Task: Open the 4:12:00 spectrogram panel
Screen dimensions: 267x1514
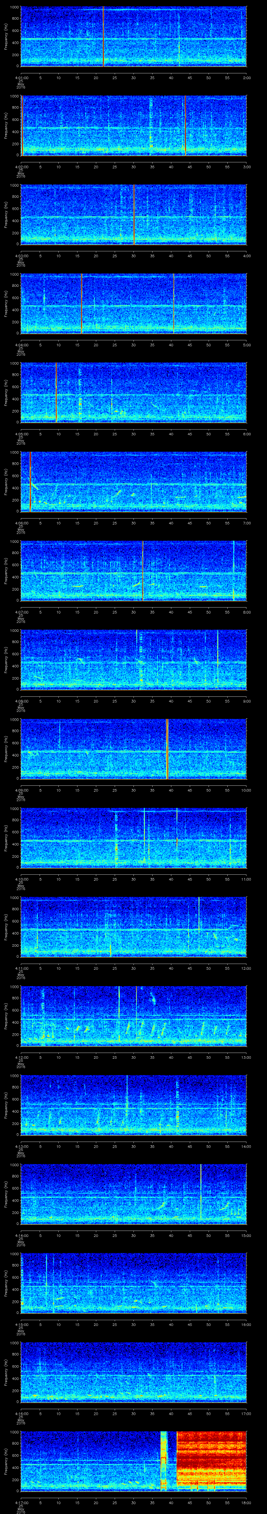Action: (134, 1016)
